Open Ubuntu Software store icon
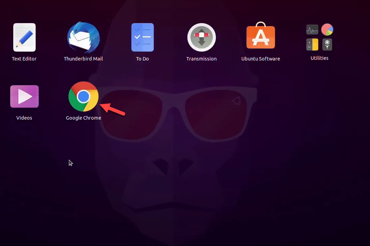This screenshot has width=370, height=246. (x=260, y=37)
